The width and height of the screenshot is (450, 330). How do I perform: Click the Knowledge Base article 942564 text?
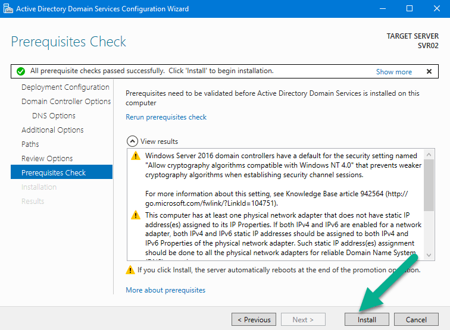point(335,194)
